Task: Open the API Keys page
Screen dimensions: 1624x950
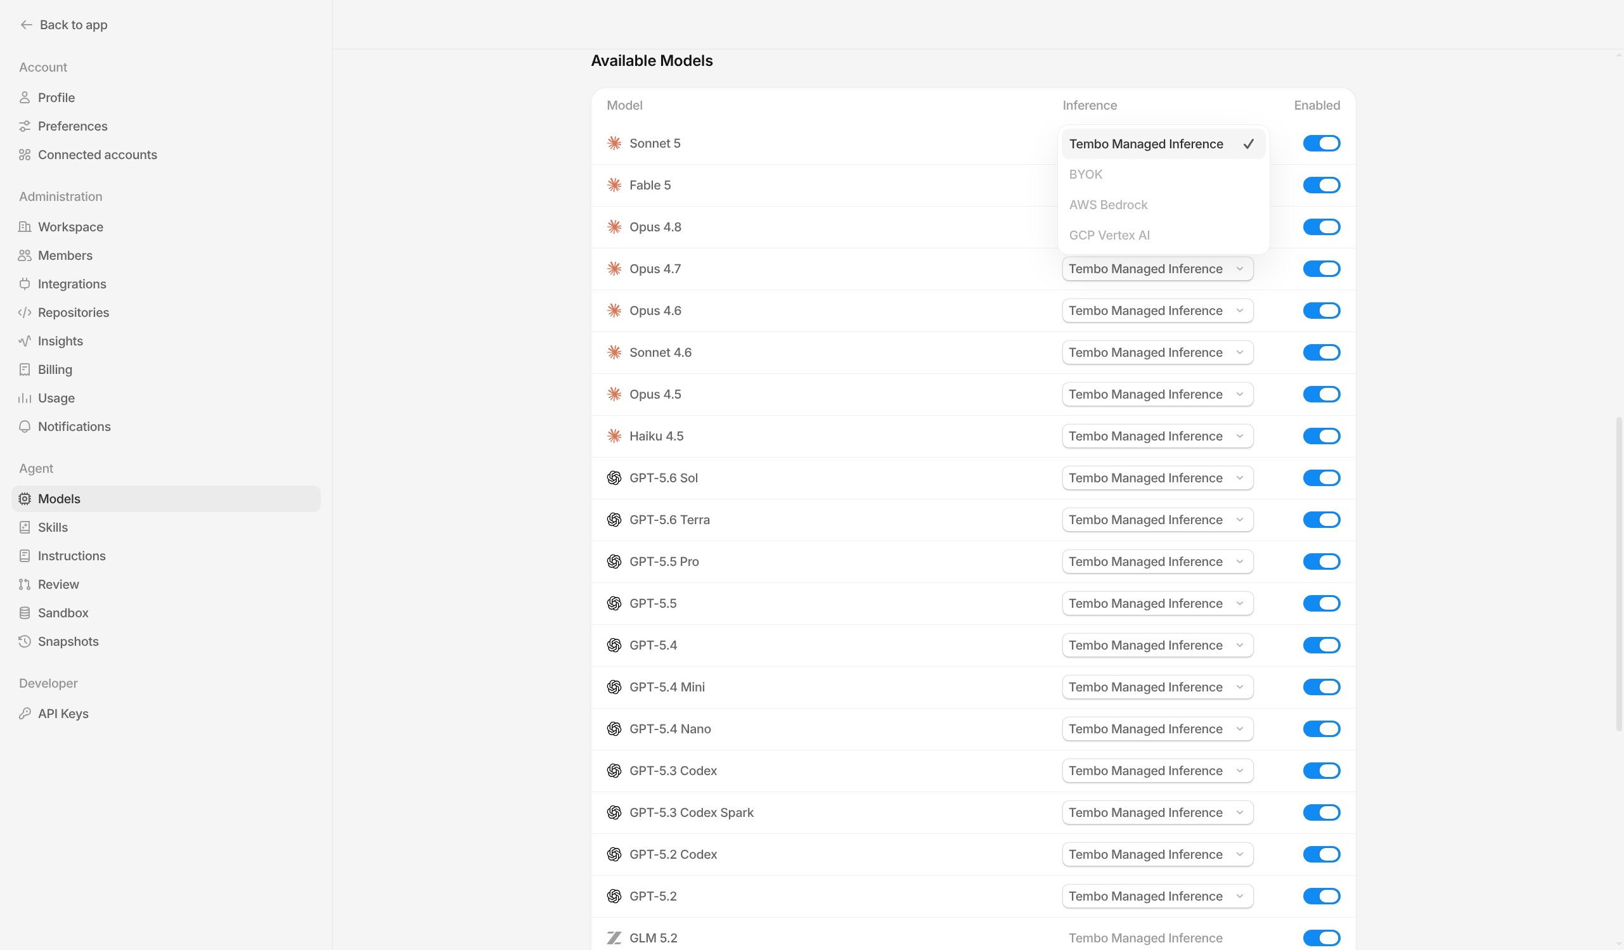Action: coord(165,714)
